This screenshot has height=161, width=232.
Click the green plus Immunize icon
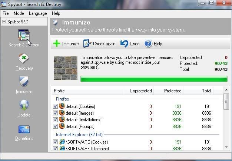click(x=57, y=44)
